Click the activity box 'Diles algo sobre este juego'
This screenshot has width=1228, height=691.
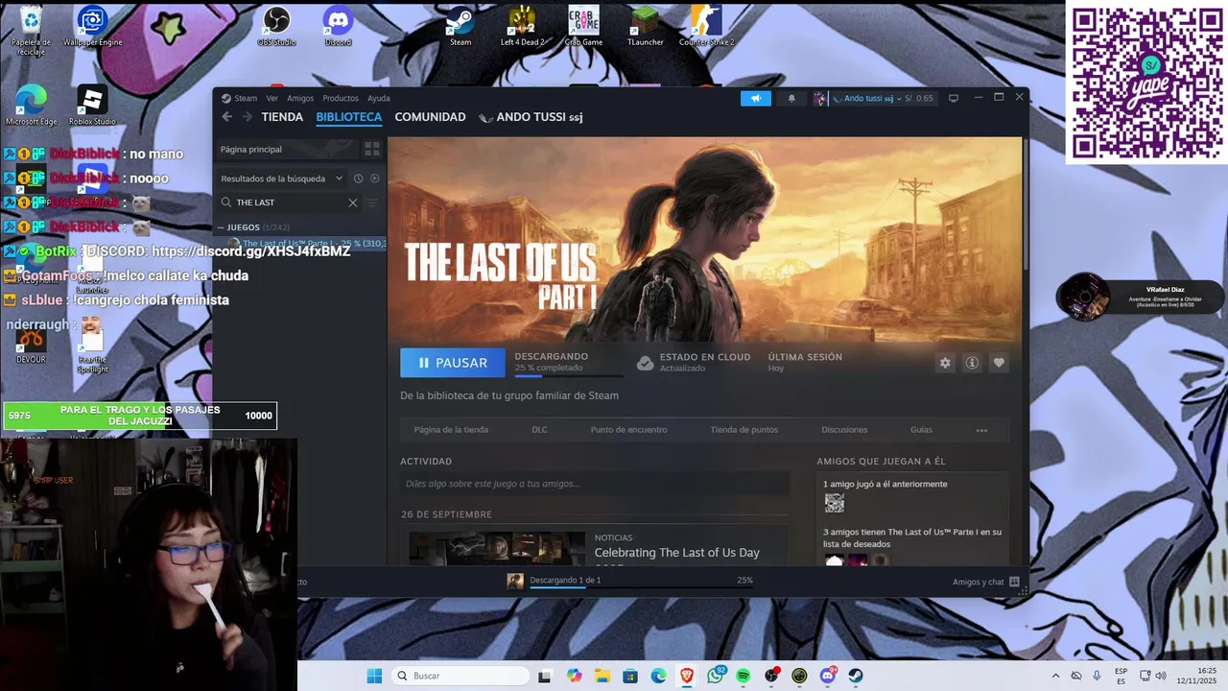(595, 484)
